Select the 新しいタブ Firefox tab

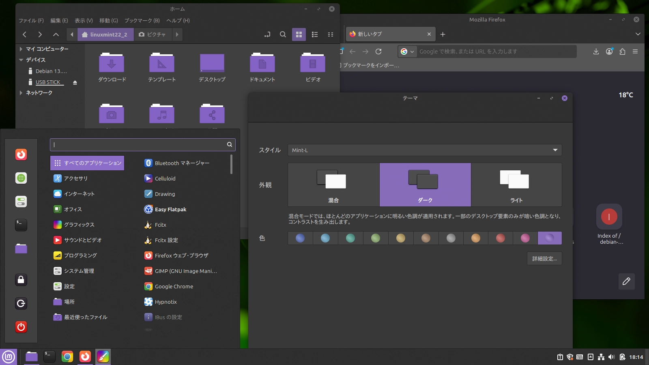pos(390,34)
